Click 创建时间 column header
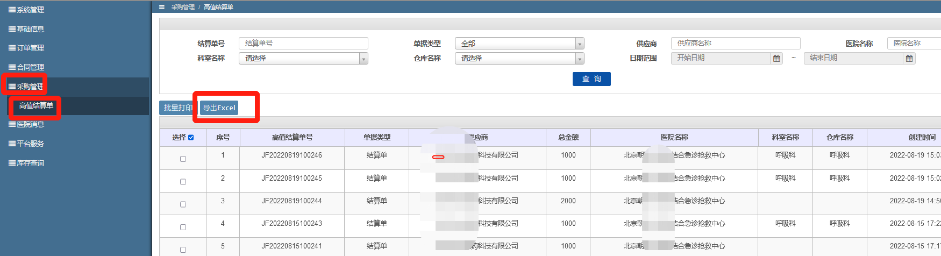The height and width of the screenshot is (256, 941). (x=922, y=138)
